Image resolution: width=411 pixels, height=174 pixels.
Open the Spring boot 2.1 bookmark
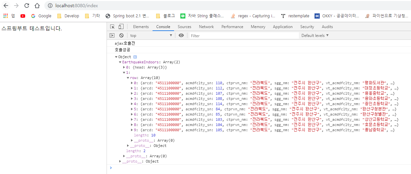point(128,16)
